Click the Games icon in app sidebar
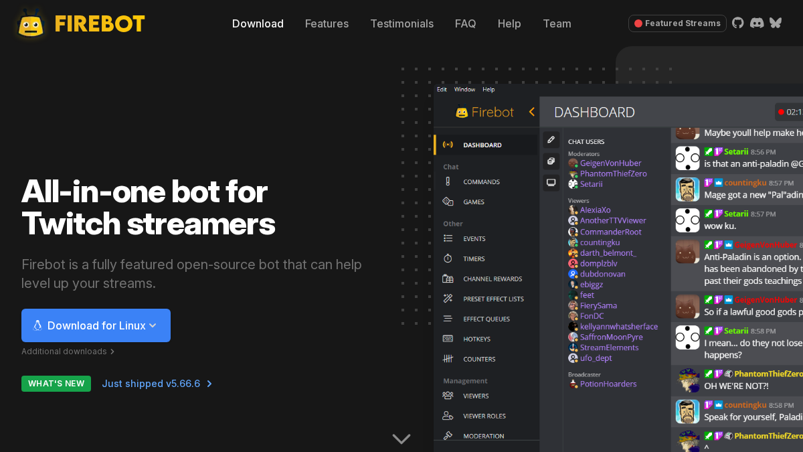 [x=448, y=202]
